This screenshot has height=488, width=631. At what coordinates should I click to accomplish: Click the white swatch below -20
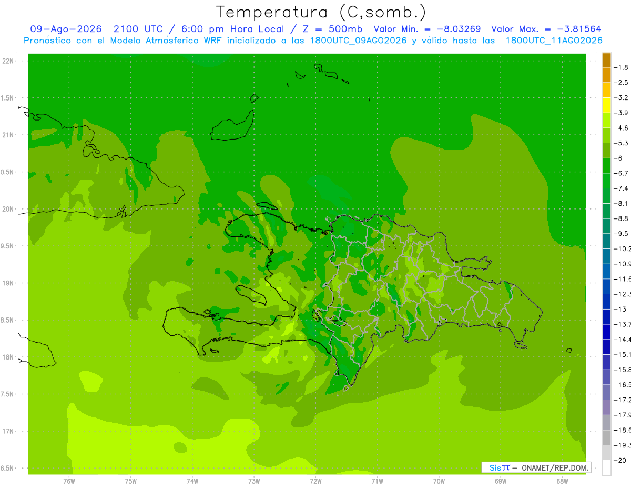(606, 467)
